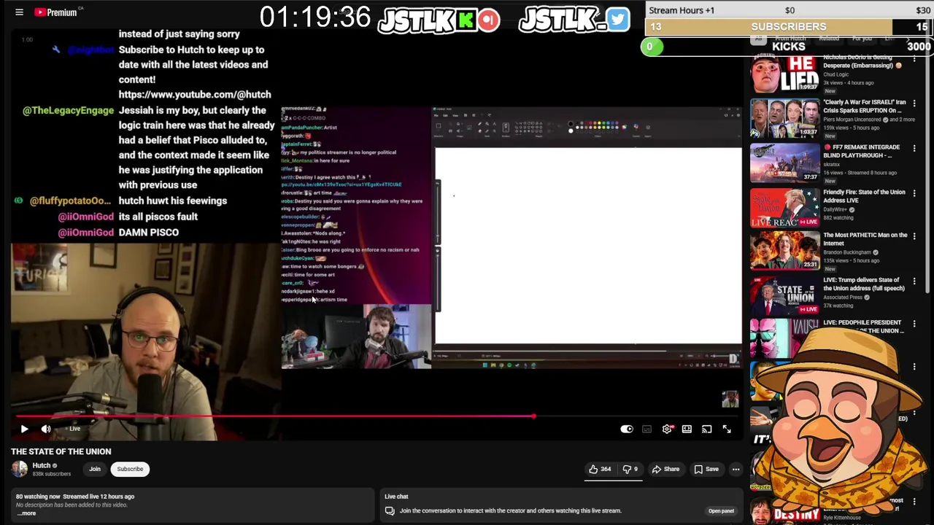Open player settings gear
Screen dimensions: 934x525
click(667, 429)
